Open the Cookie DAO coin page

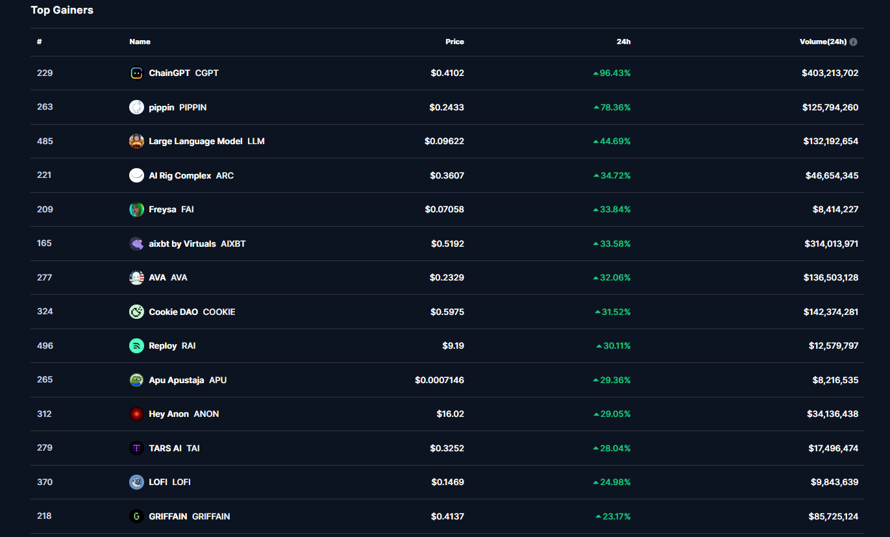(x=192, y=312)
